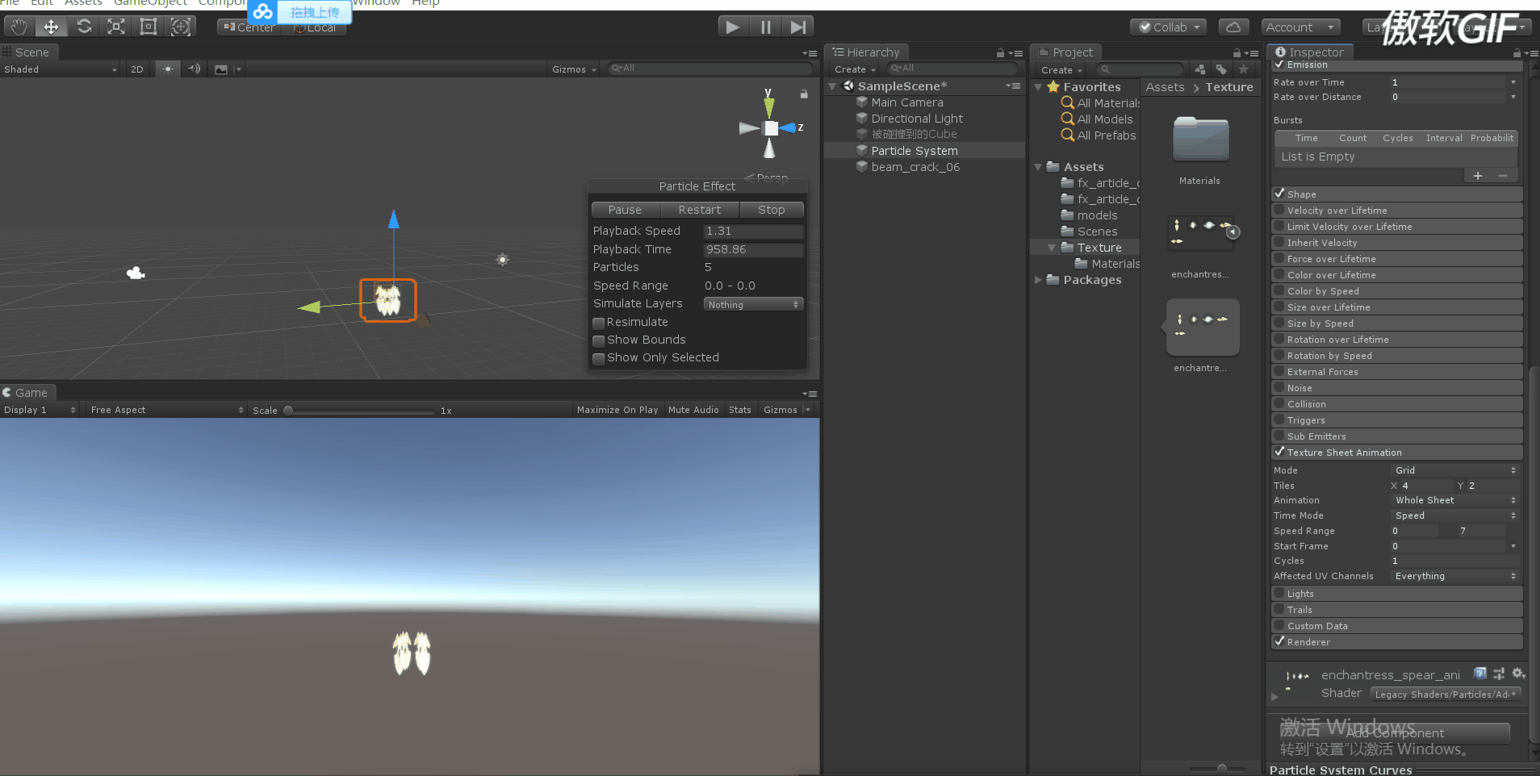Click Stop in Particle Effect panel
1540x776 pixels.
tap(772, 210)
